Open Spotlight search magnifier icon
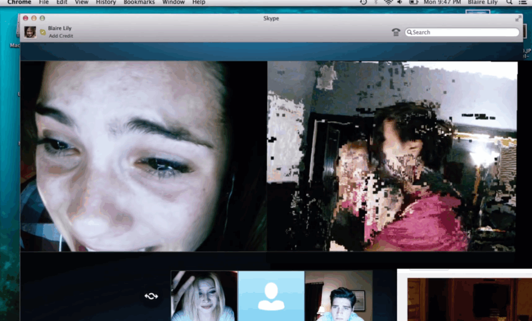The width and height of the screenshot is (532, 321). [509, 3]
